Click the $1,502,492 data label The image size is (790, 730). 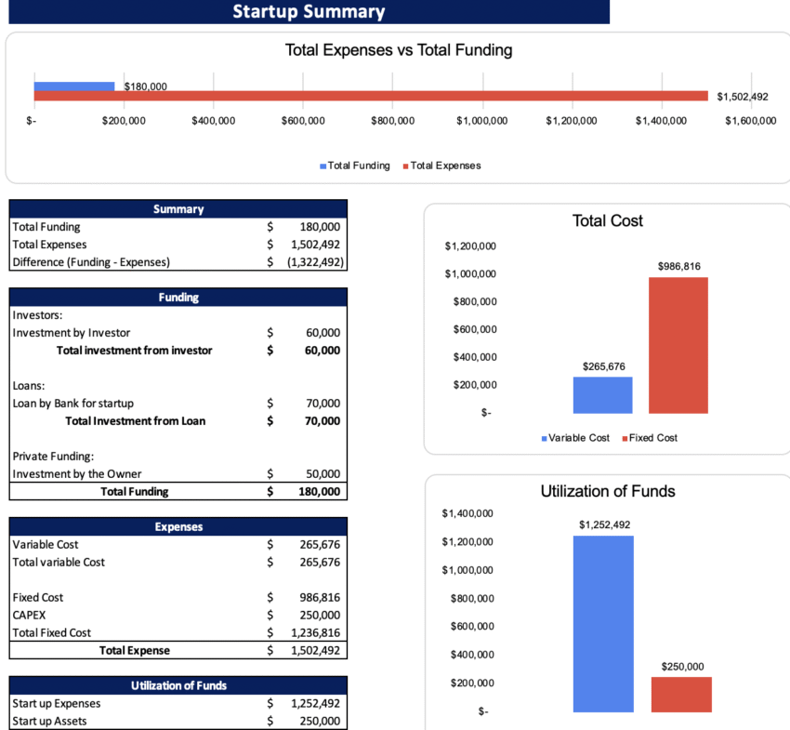tap(742, 96)
